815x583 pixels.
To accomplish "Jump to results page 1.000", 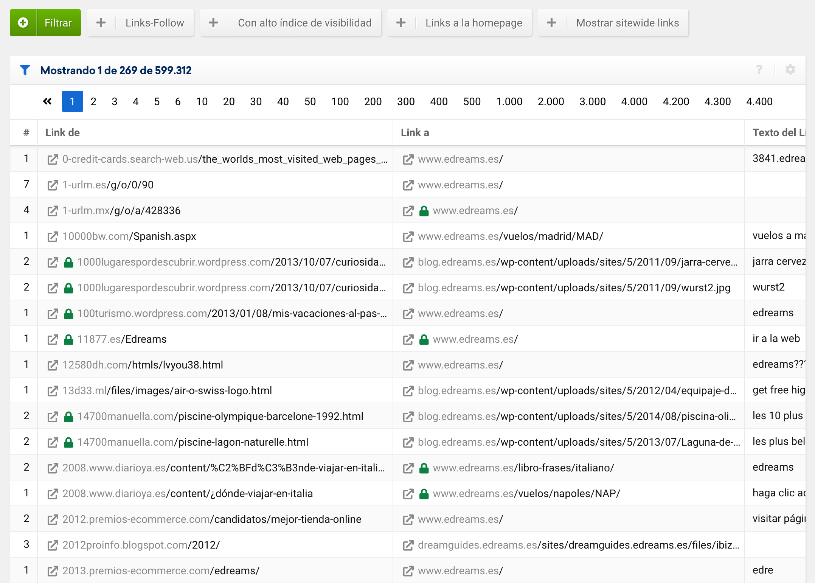I will point(509,101).
